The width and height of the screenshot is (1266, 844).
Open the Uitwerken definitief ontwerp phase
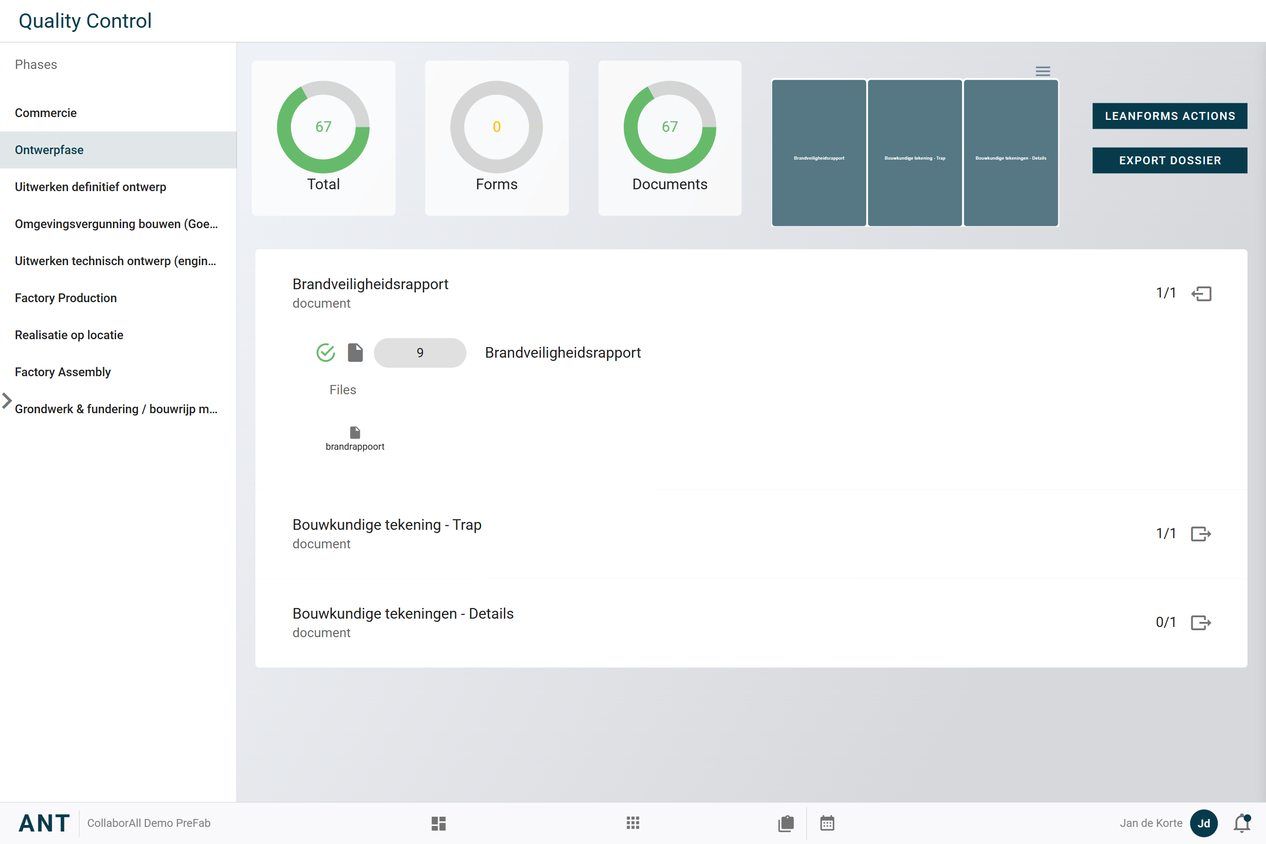(118, 187)
